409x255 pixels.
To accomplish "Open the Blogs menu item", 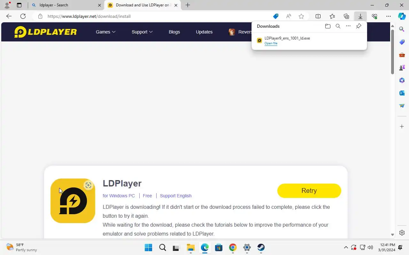I will click(x=174, y=32).
